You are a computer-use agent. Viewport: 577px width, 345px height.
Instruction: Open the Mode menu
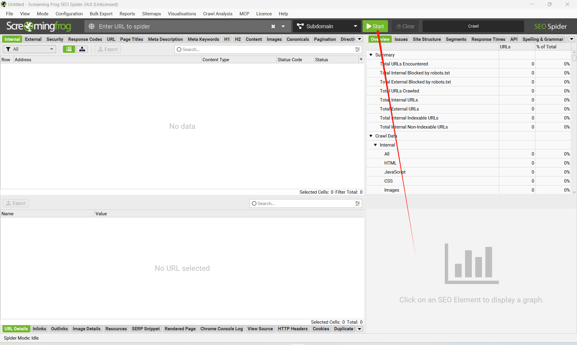pos(43,14)
